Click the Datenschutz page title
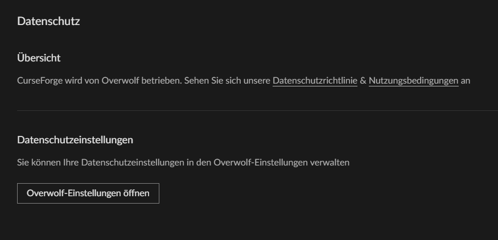Image resolution: width=498 pixels, height=240 pixels. (x=48, y=22)
